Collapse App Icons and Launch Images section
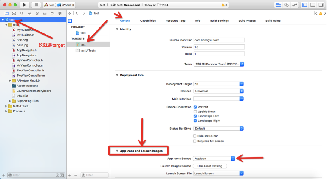The width and height of the screenshot is (327, 179). click(x=117, y=151)
